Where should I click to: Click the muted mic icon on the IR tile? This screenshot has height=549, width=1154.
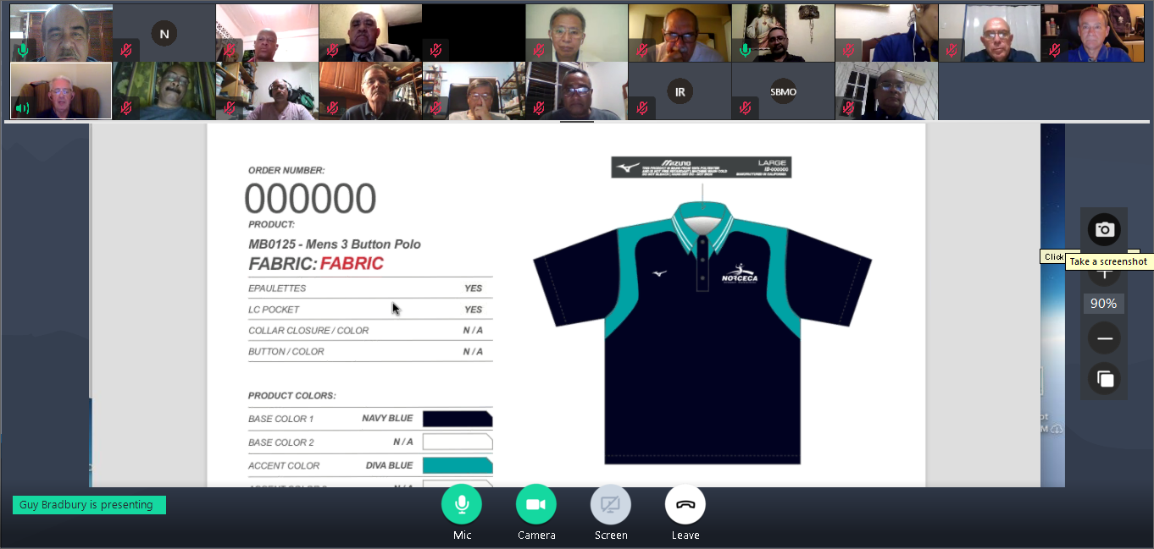pos(642,107)
